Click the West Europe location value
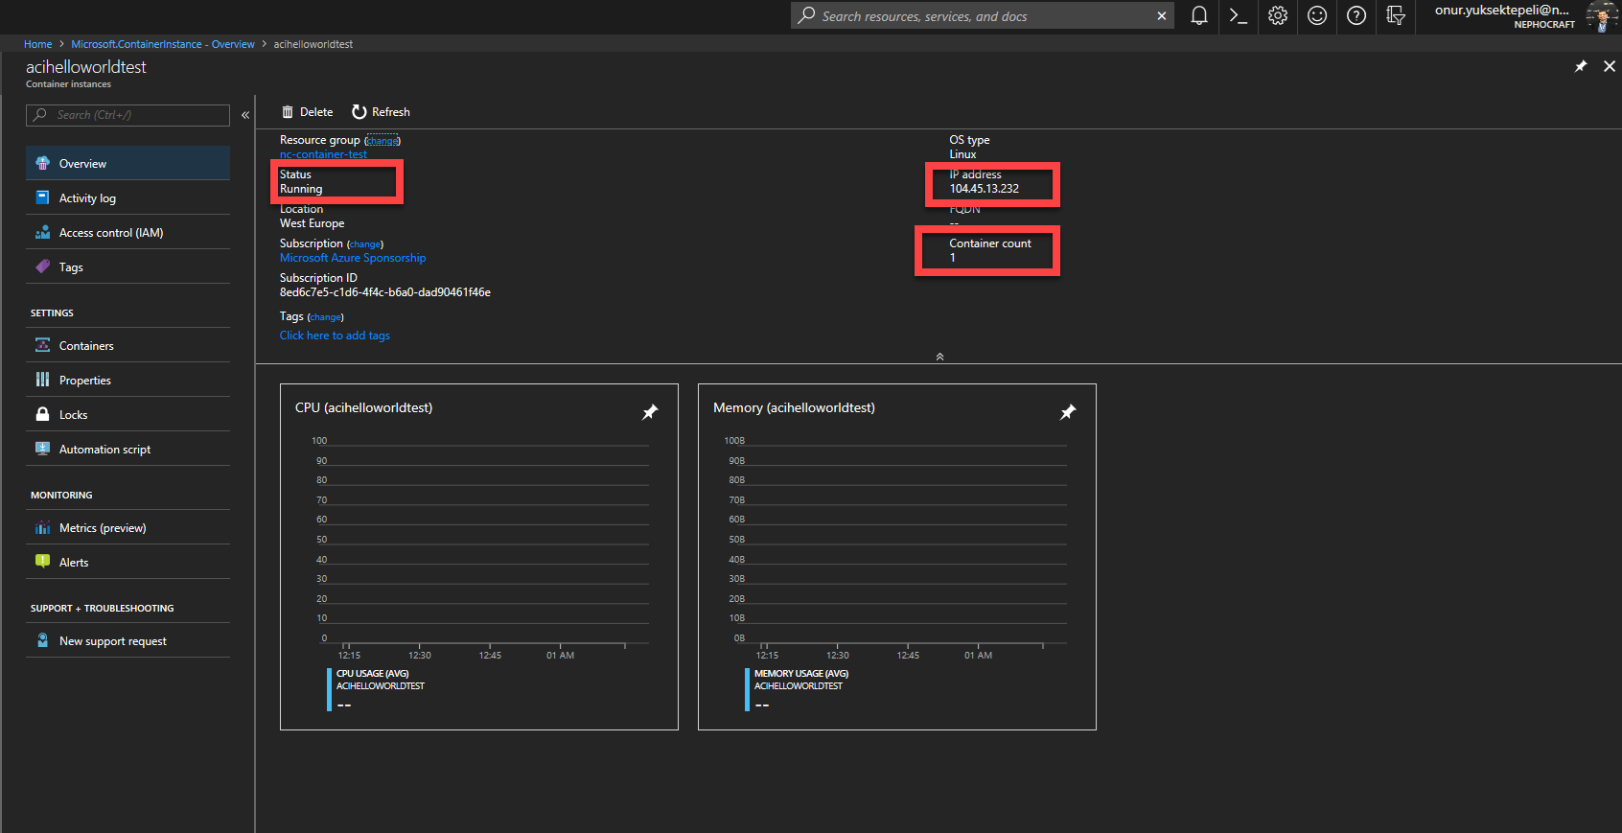 tap(312, 223)
